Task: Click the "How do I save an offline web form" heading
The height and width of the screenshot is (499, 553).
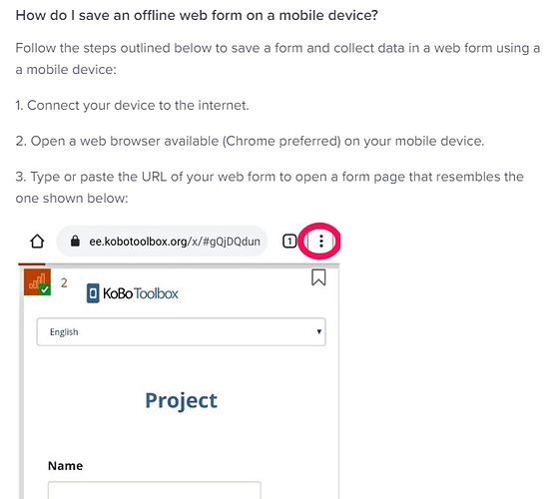Action: 197,15
